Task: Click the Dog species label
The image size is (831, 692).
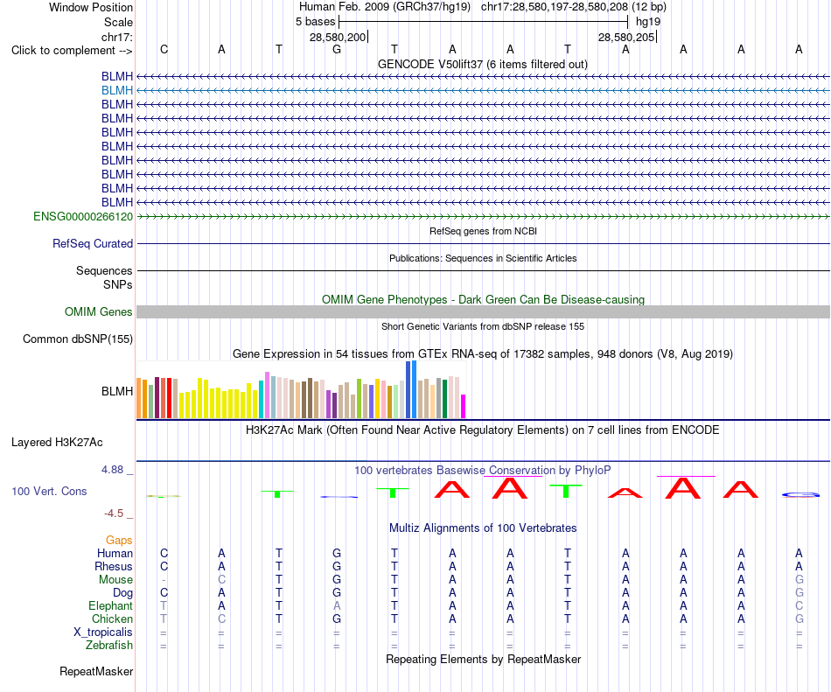Action: 122,593
